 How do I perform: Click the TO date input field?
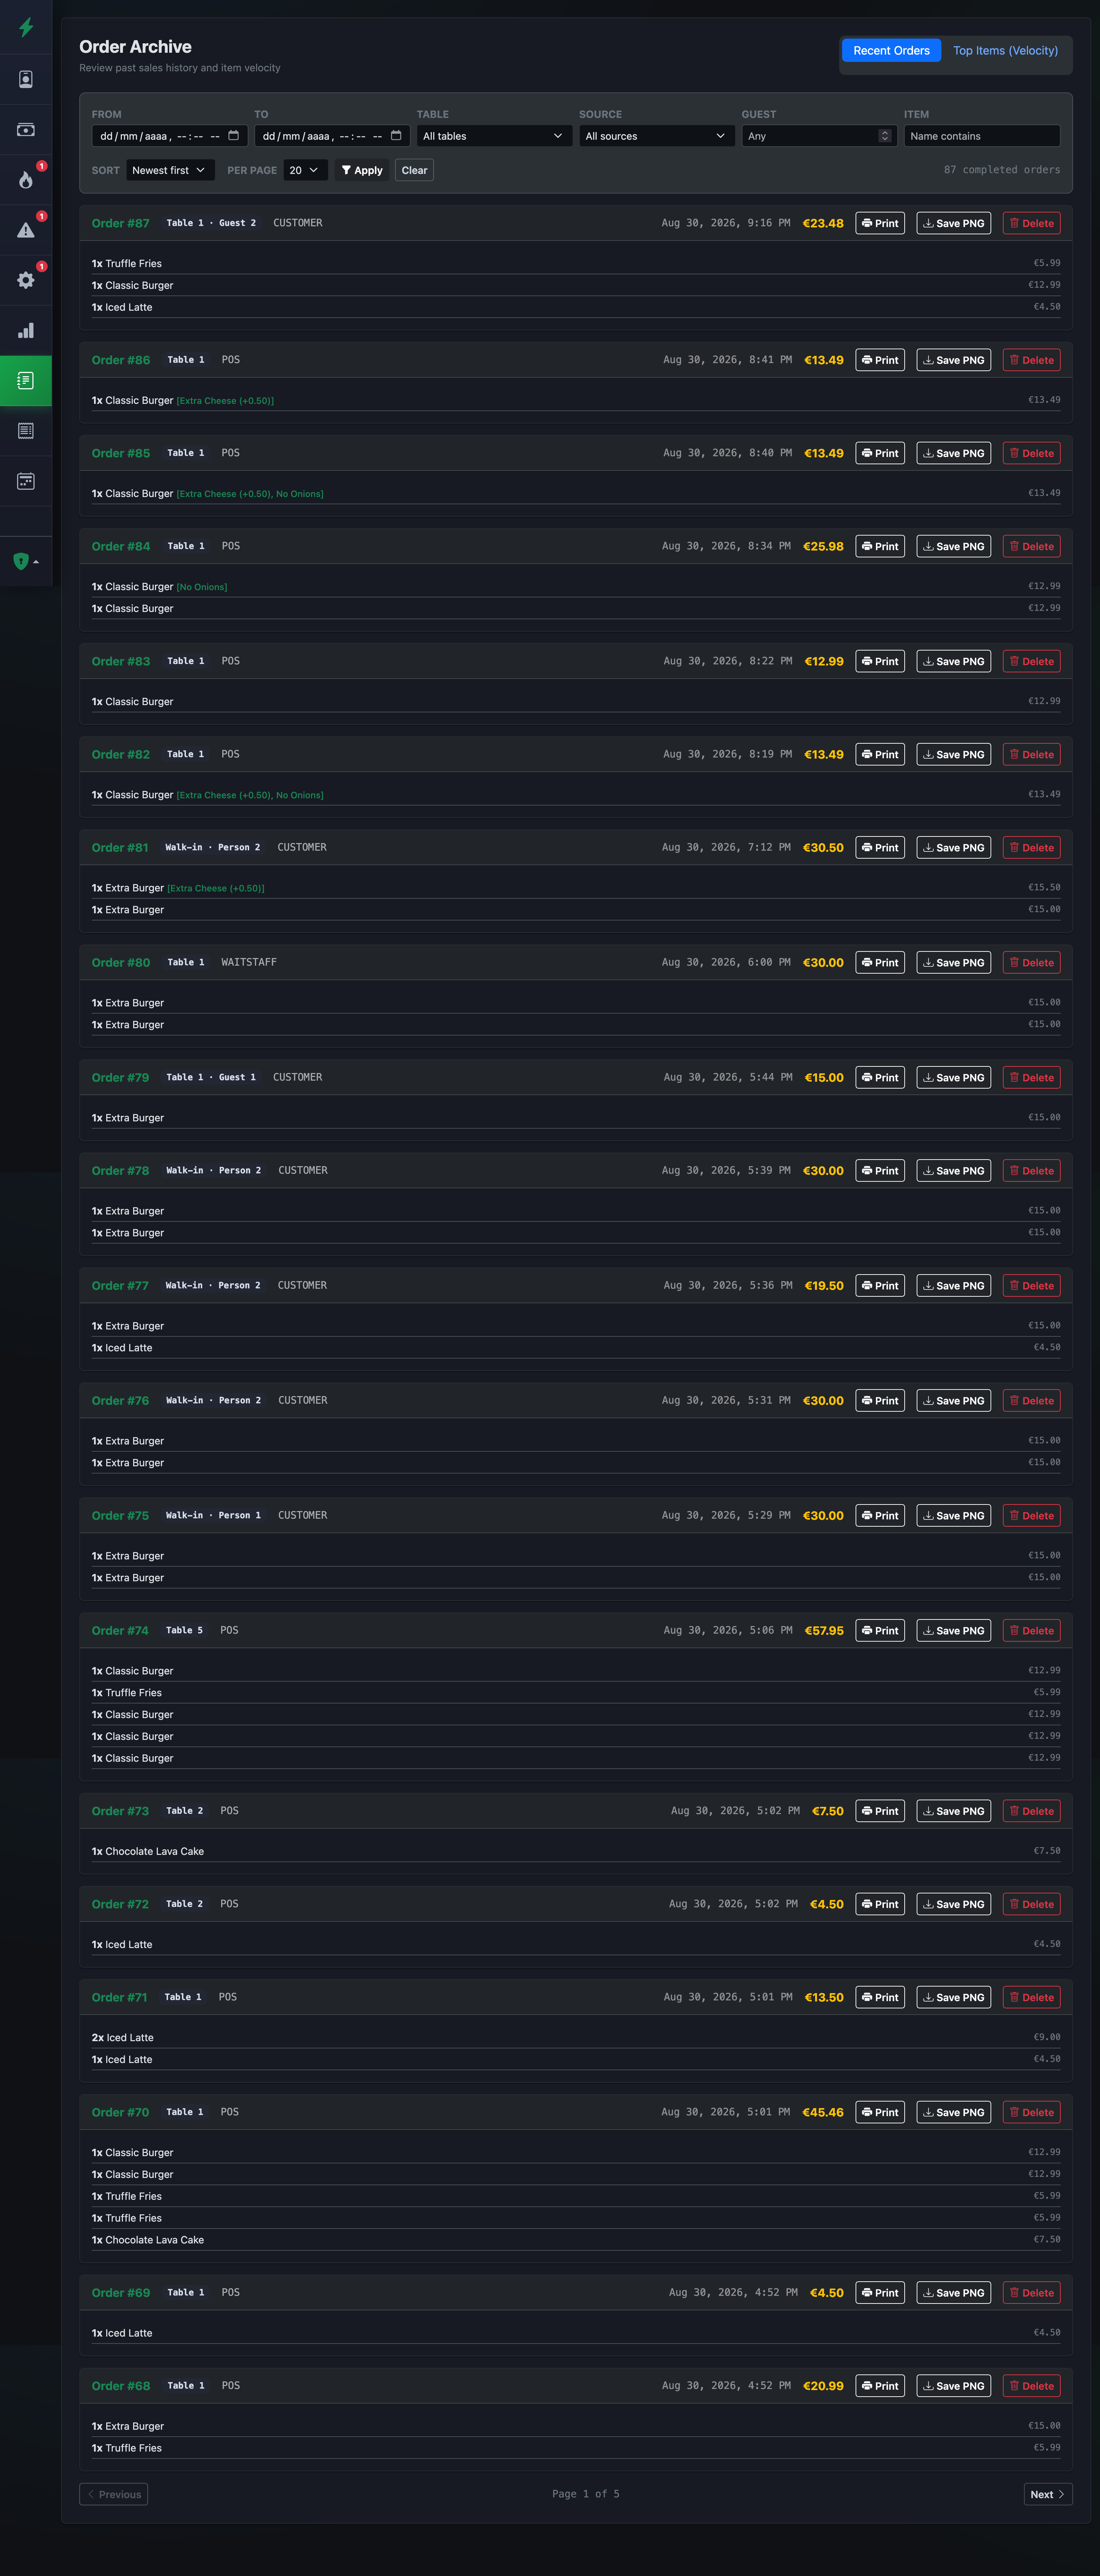point(332,136)
